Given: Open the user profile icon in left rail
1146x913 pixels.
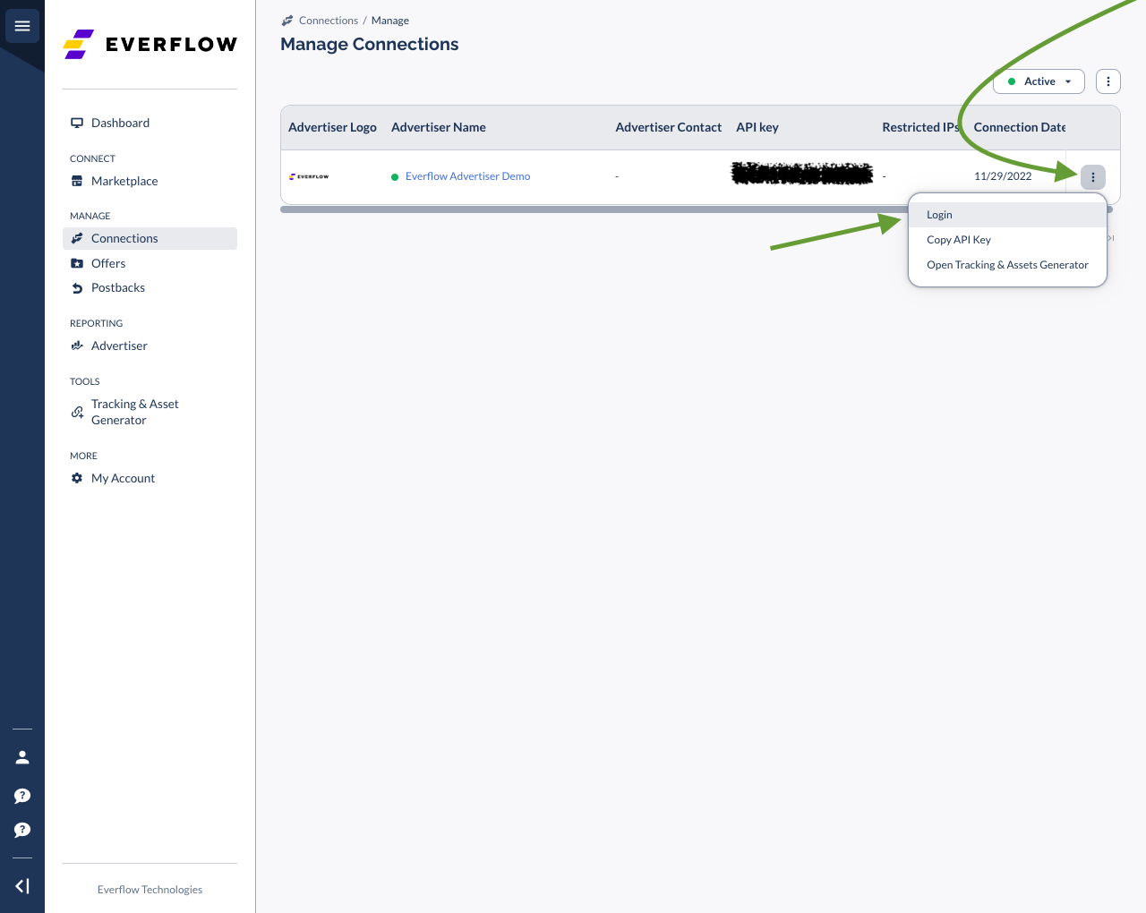Looking at the screenshot, I should point(22,757).
